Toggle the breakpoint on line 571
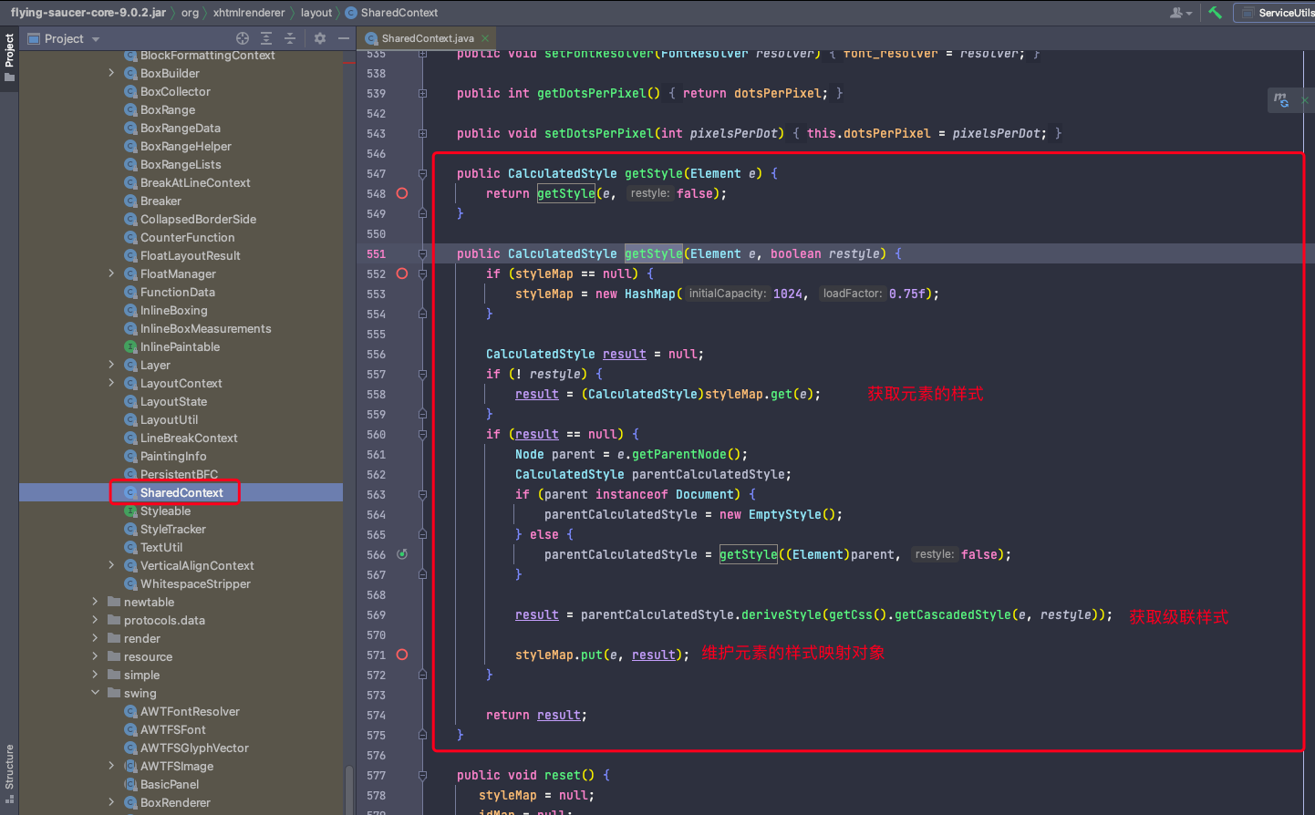The image size is (1315, 815). point(402,655)
